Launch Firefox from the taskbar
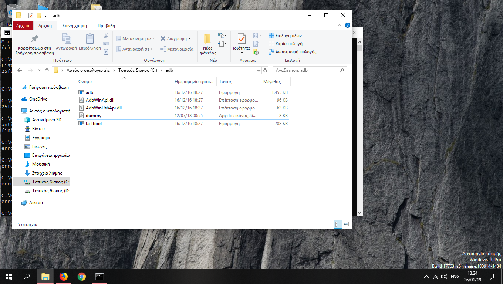503x284 pixels. coord(64,277)
